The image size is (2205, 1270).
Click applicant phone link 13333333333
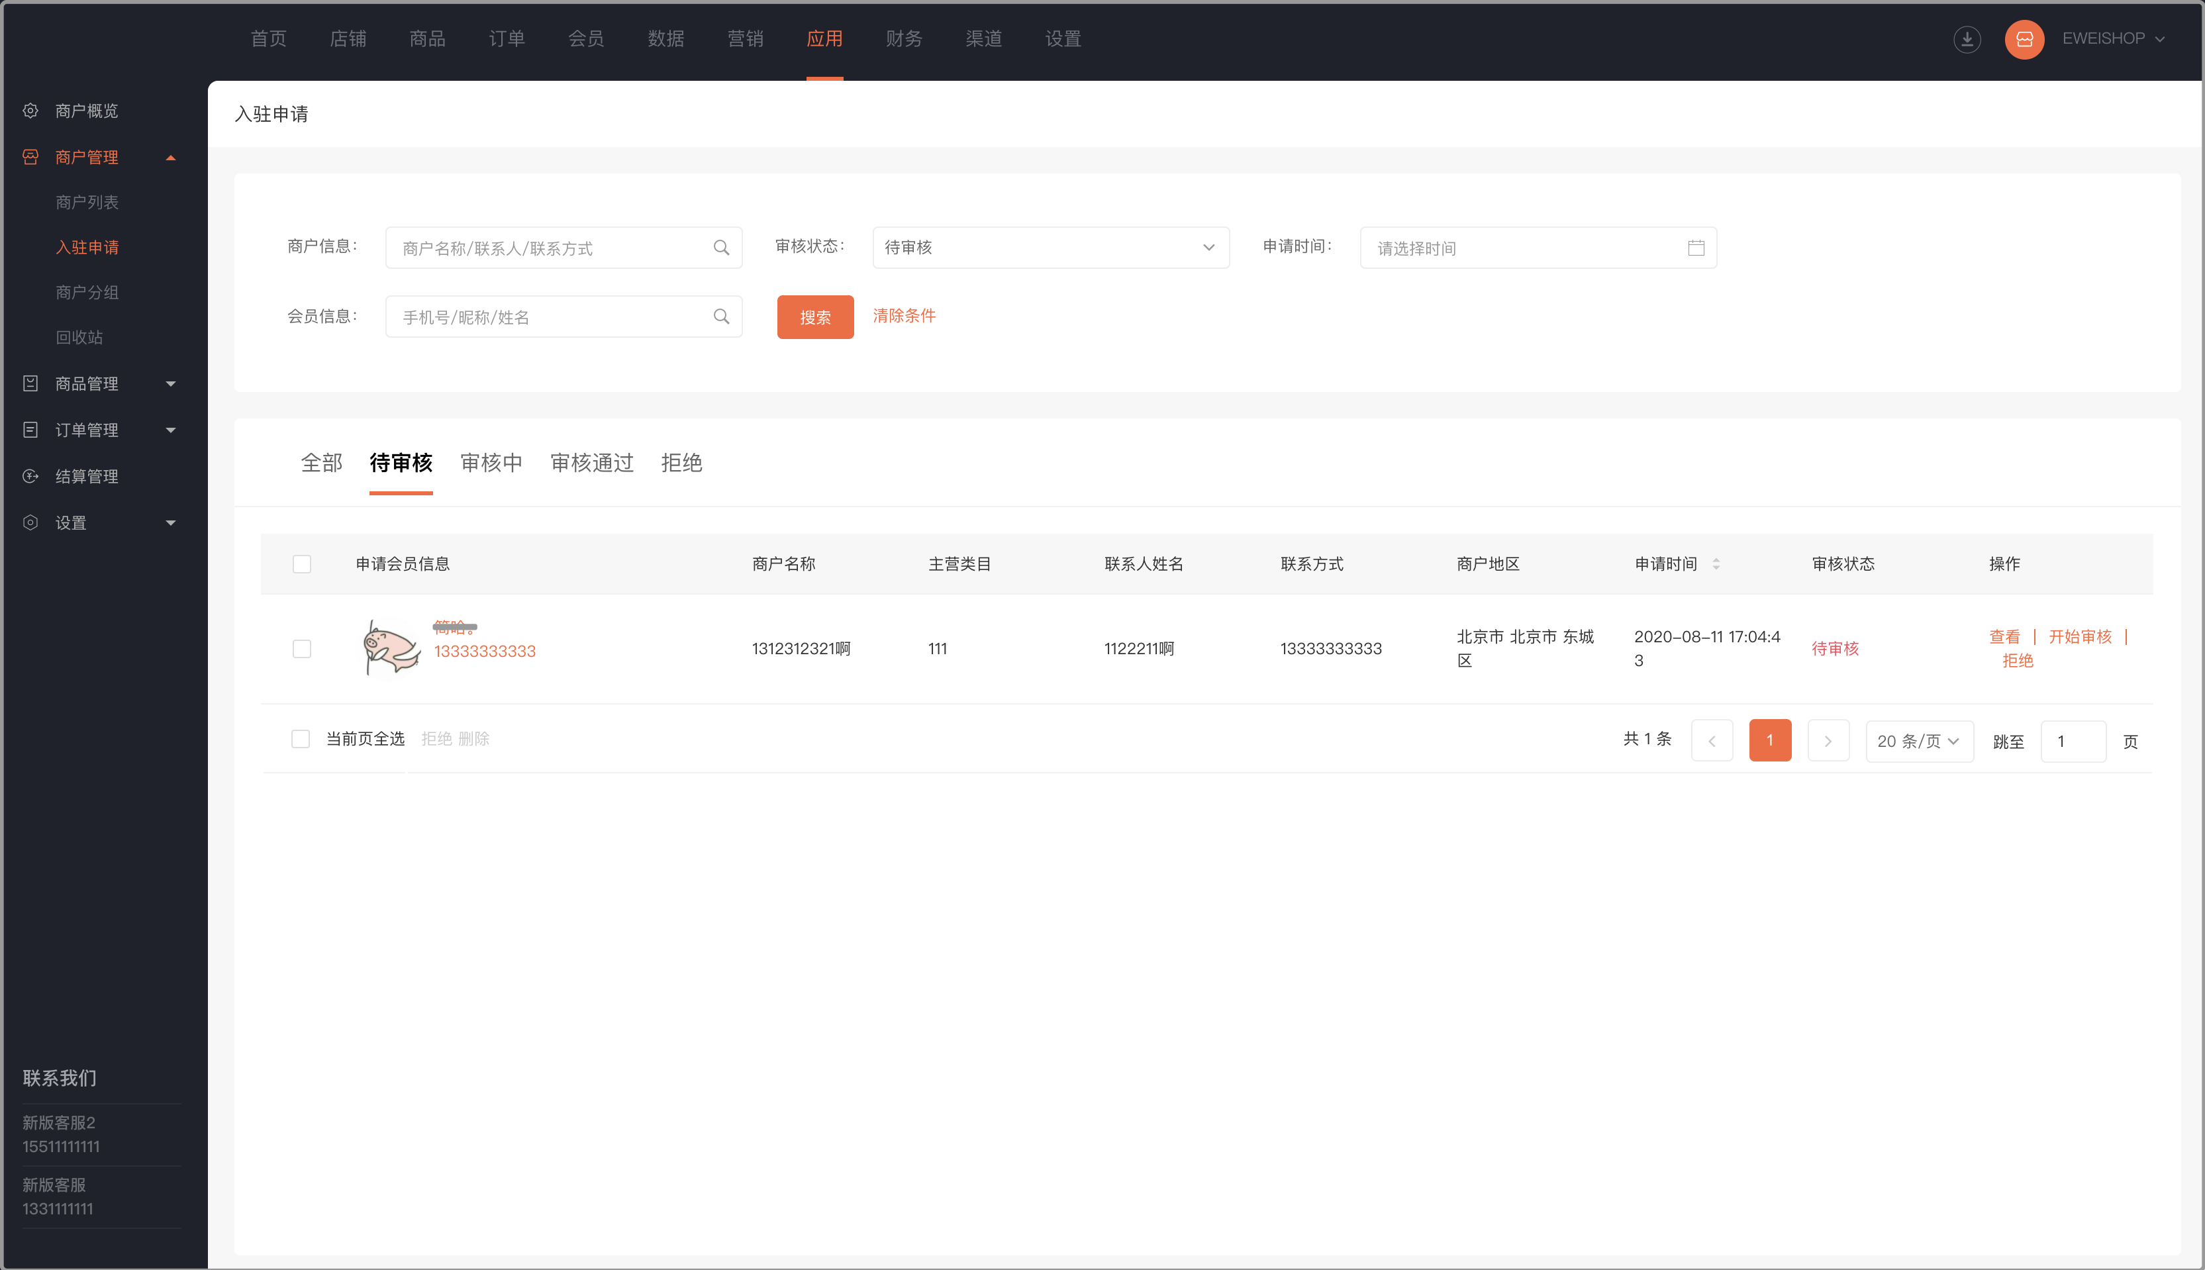[x=485, y=651]
